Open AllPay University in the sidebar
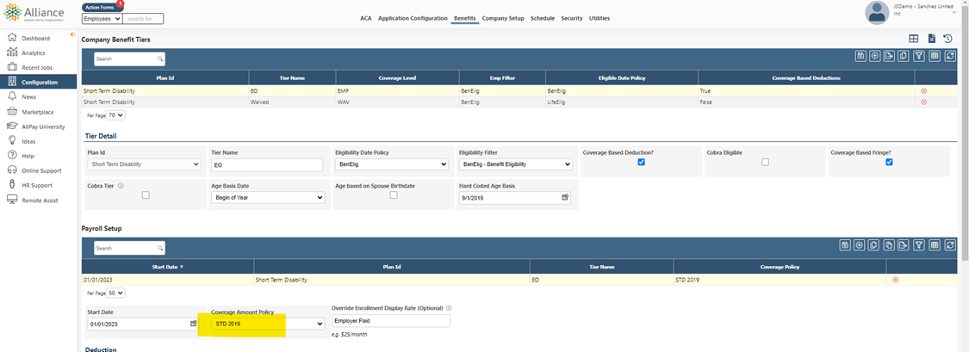The width and height of the screenshot is (969, 352). coord(43,127)
